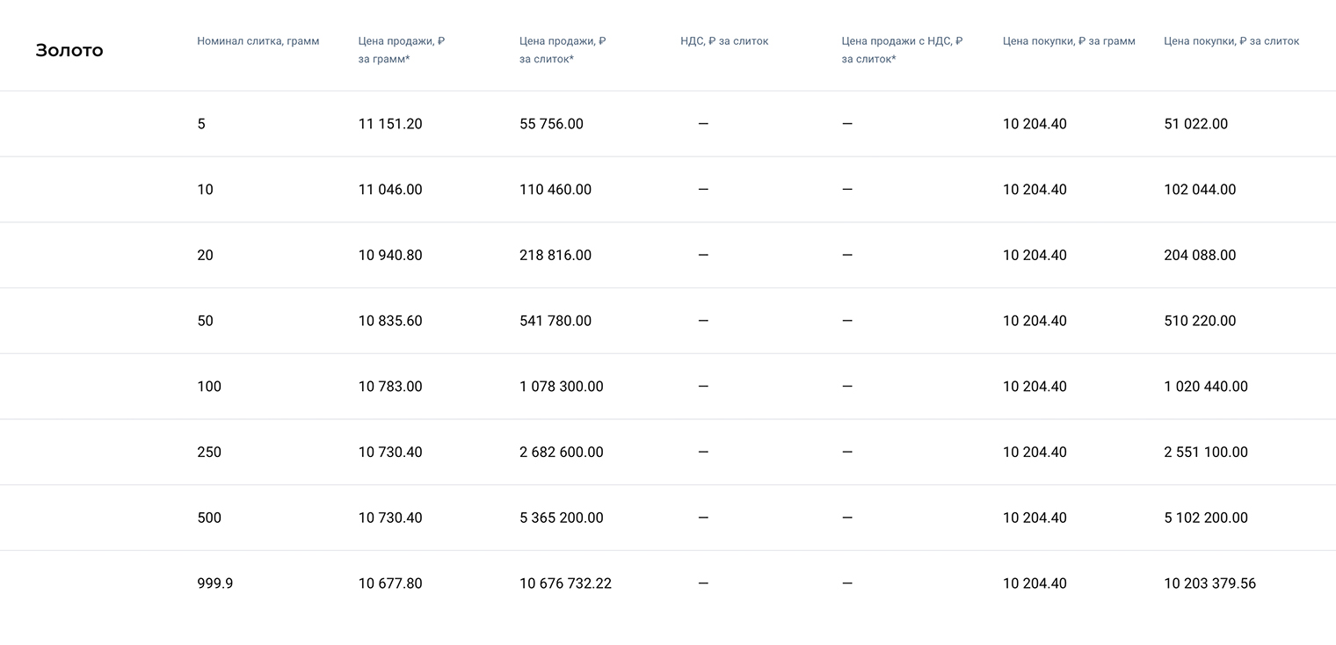Click ingot price 1 078 300.00
The image size is (1336, 645).
point(562,387)
